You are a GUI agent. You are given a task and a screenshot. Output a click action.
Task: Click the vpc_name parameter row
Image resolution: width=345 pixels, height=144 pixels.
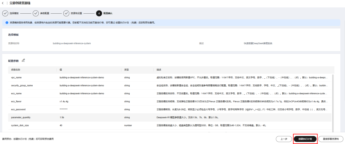coord(170,77)
